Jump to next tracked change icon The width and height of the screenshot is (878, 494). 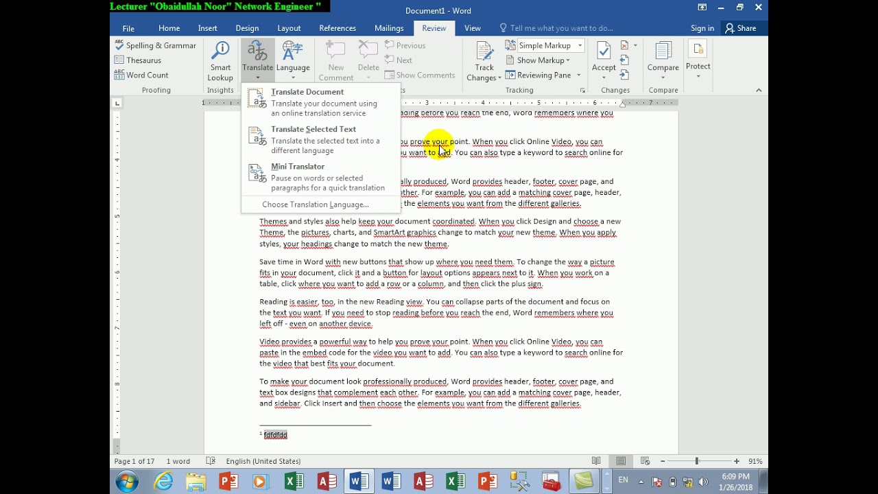[624, 75]
